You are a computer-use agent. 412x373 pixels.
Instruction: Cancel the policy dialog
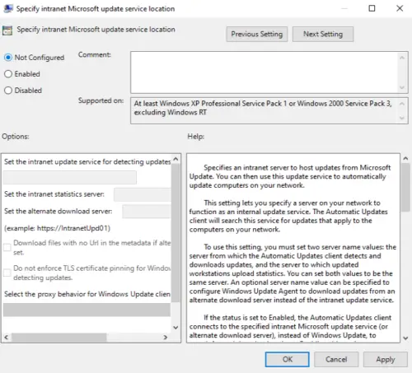point(336,359)
